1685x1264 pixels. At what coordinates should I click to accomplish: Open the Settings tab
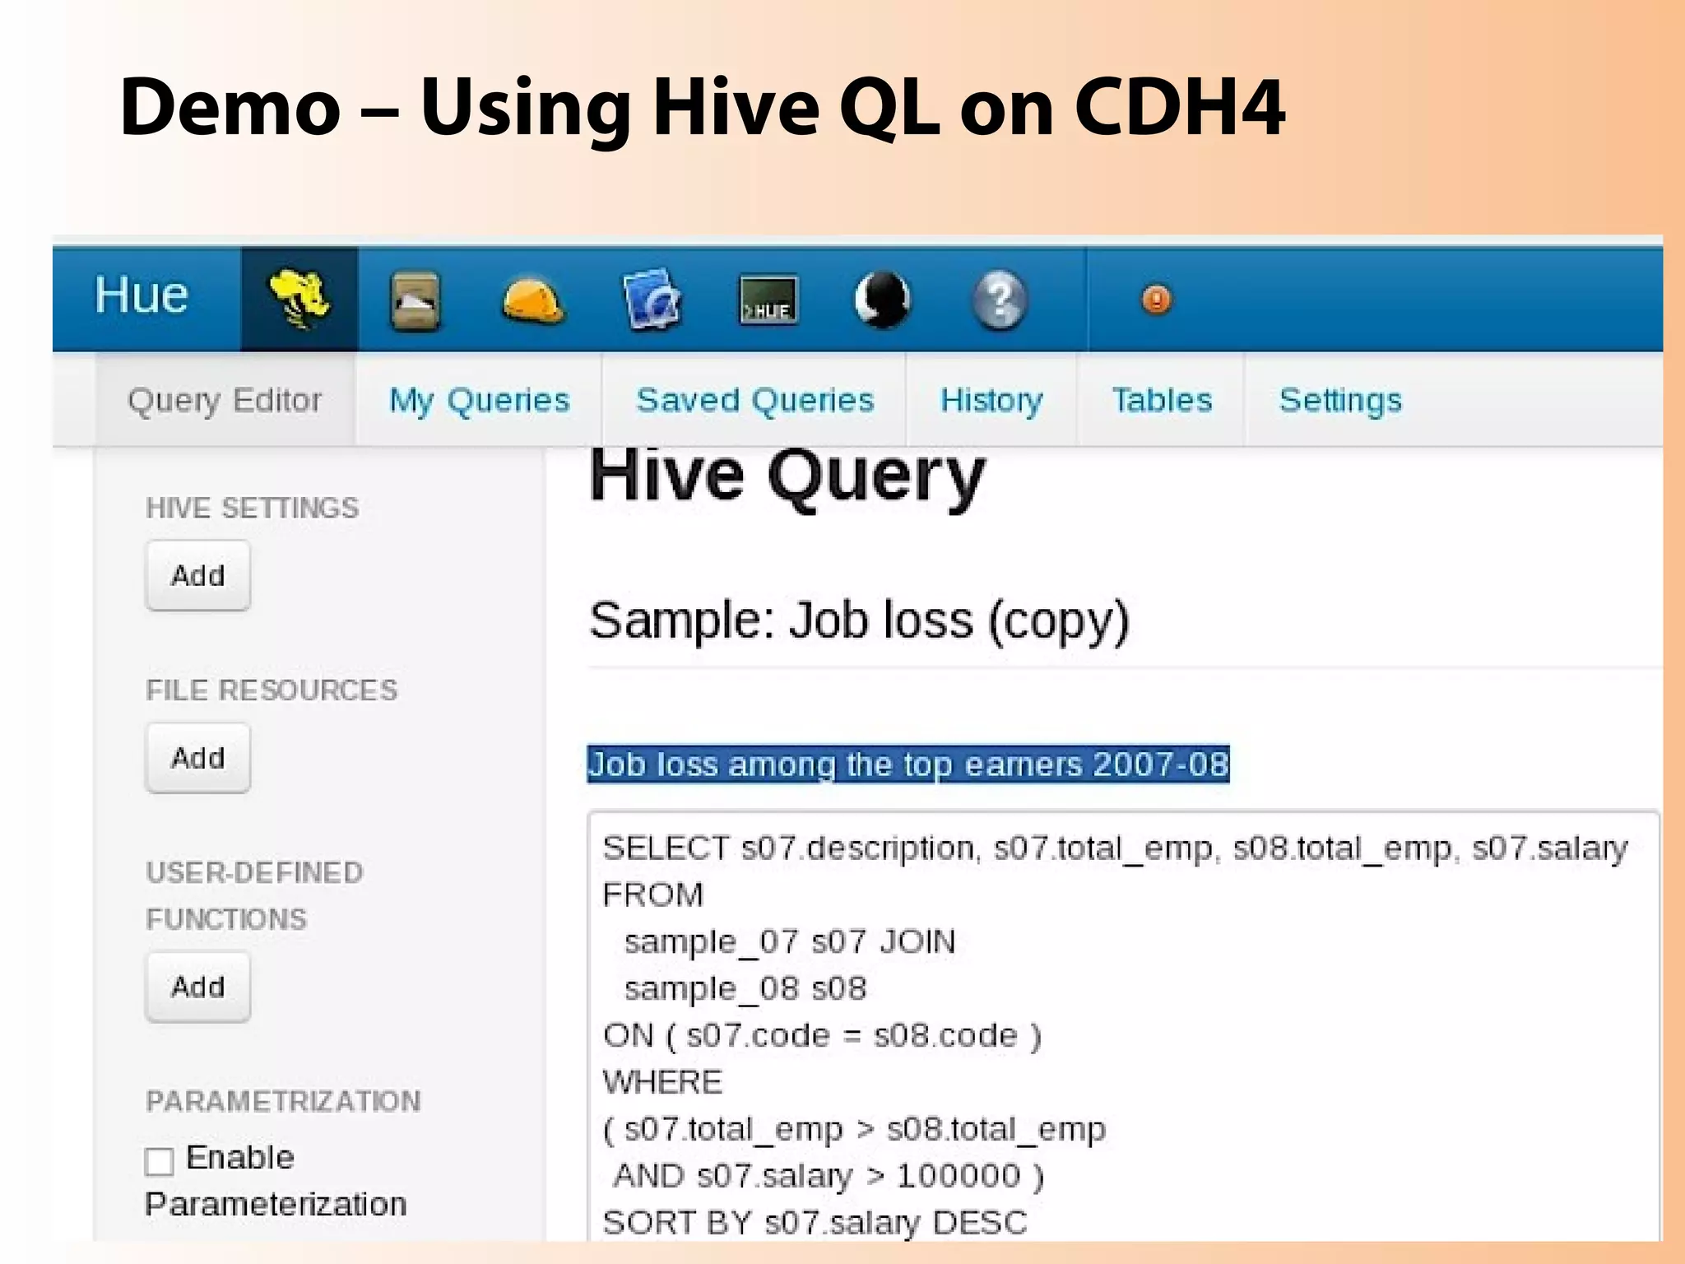1340,401
